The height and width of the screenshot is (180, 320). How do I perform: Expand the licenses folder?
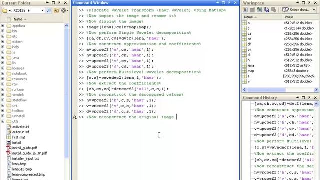(x=3, y=68)
